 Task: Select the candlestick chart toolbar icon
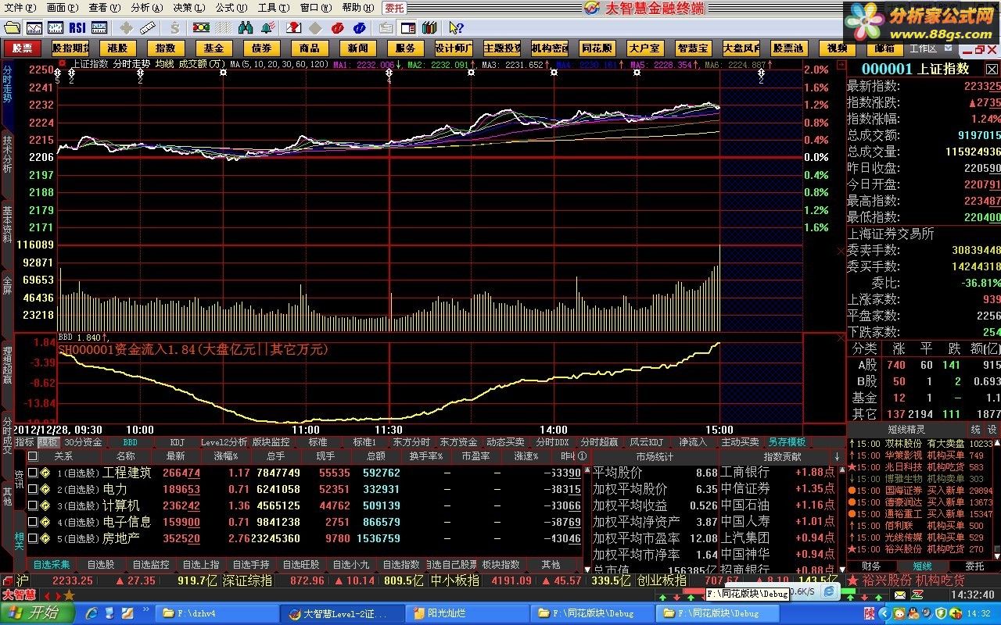tap(56, 27)
